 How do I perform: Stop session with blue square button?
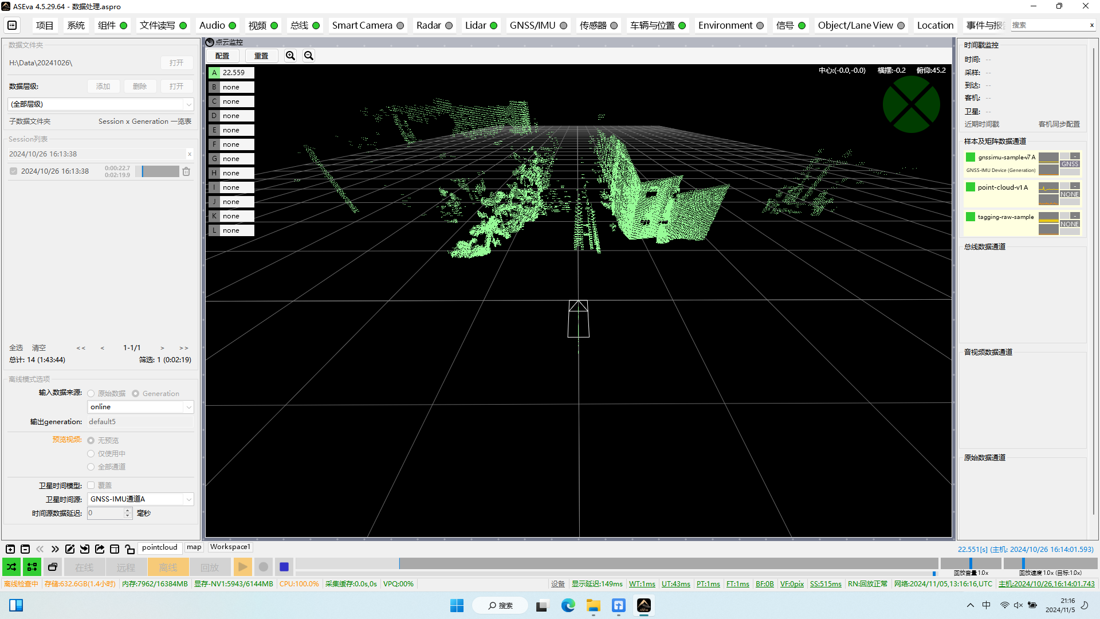point(284,567)
